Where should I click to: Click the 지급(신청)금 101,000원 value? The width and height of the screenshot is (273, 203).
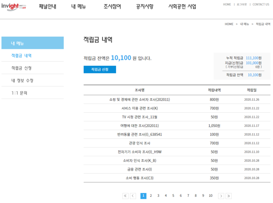tap(254, 63)
